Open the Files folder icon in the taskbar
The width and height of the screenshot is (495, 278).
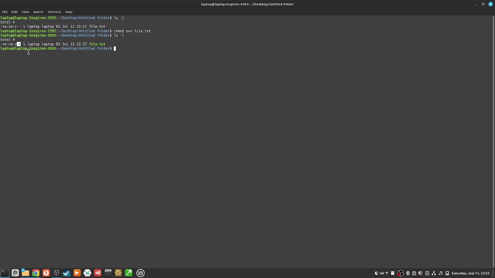[x=25, y=273]
